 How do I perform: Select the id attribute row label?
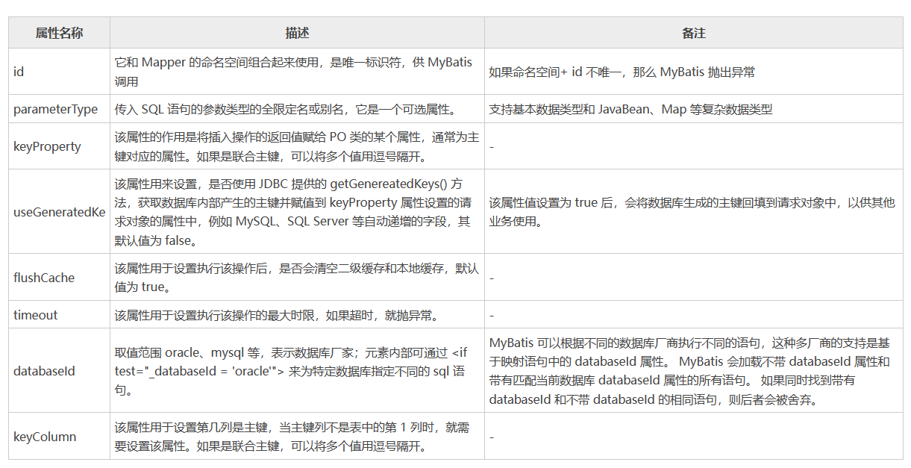18,72
